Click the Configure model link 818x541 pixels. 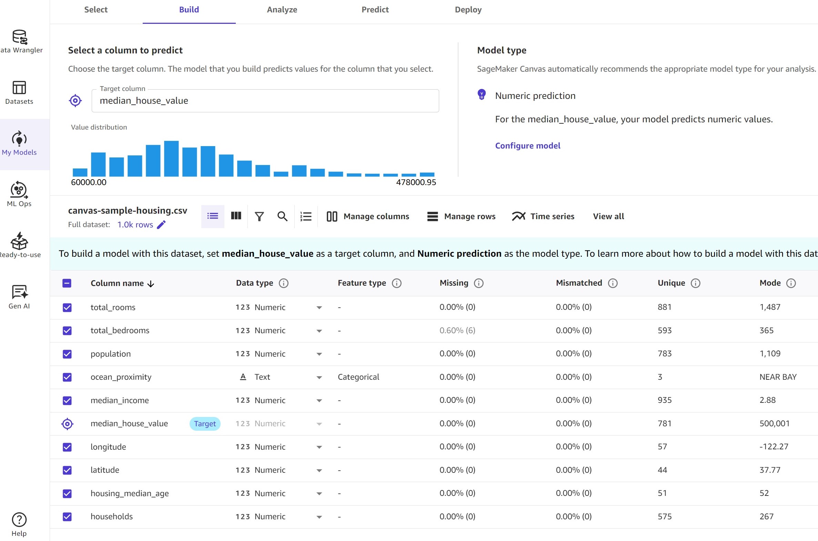[x=527, y=146]
